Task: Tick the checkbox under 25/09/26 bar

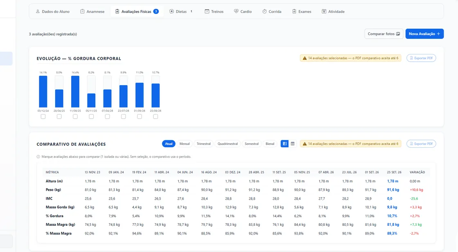Action: click(156, 117)
